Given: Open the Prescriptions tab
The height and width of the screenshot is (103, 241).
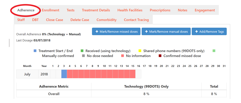Looking at the screenshot, I should [160, 10].
